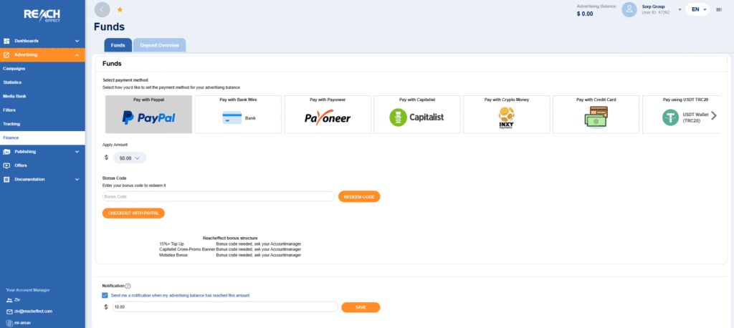Click the Save notification button

click(x=361, y=307)
